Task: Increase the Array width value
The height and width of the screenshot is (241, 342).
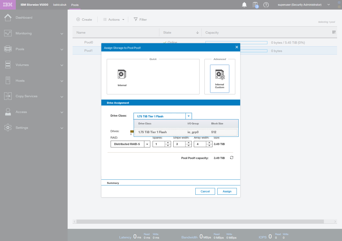Action: 209,142
